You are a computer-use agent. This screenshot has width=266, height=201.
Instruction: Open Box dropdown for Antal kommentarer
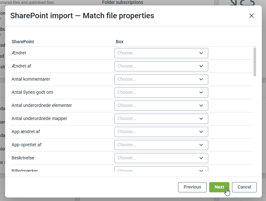pos(161,79)
